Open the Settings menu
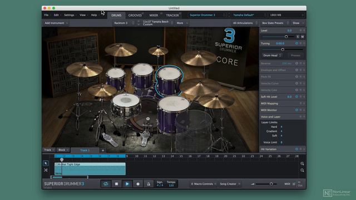Image resolution: width=356 pixels, height=200 pixels. click(x=69, y=15)
